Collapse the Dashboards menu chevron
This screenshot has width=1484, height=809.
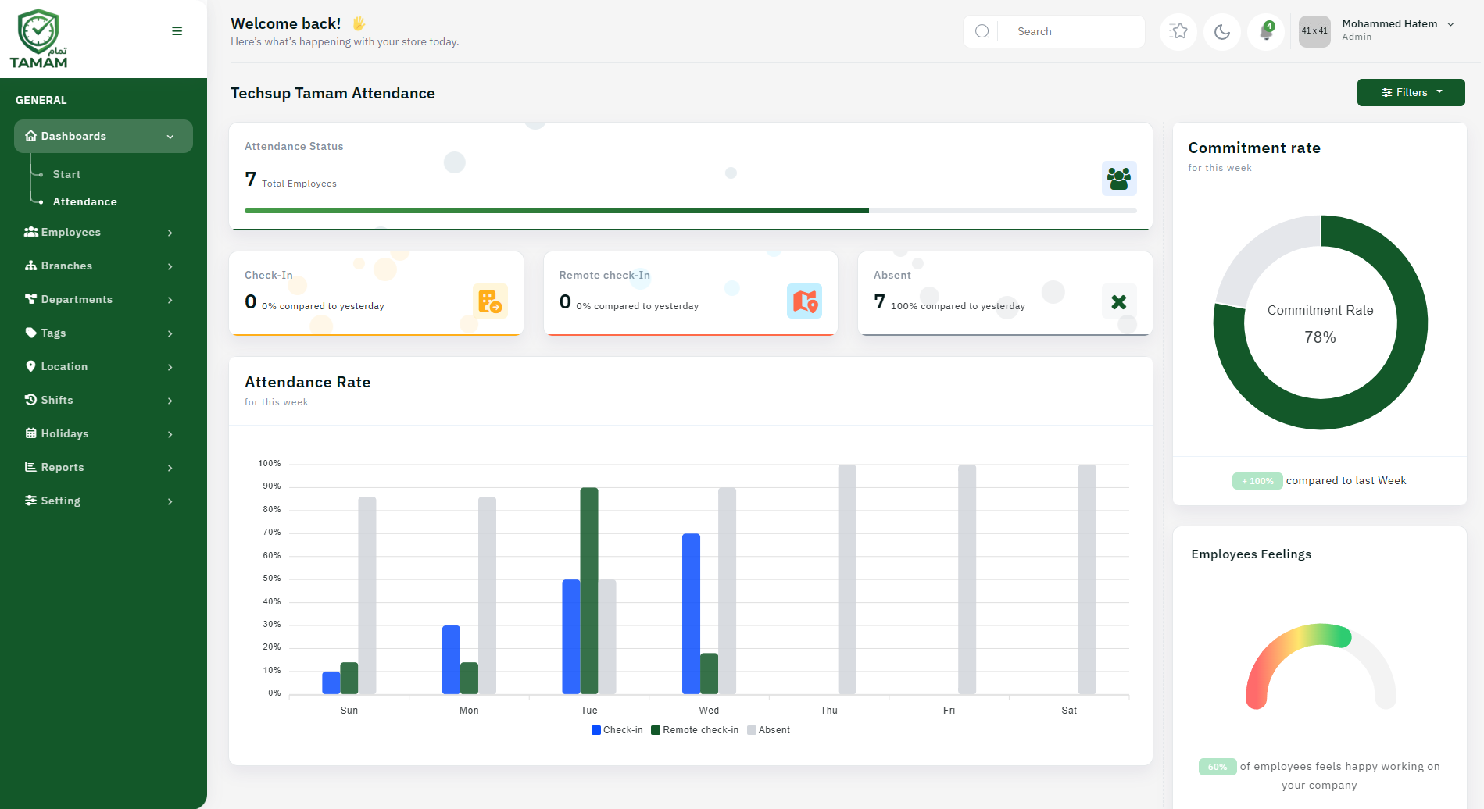(170, 136)
